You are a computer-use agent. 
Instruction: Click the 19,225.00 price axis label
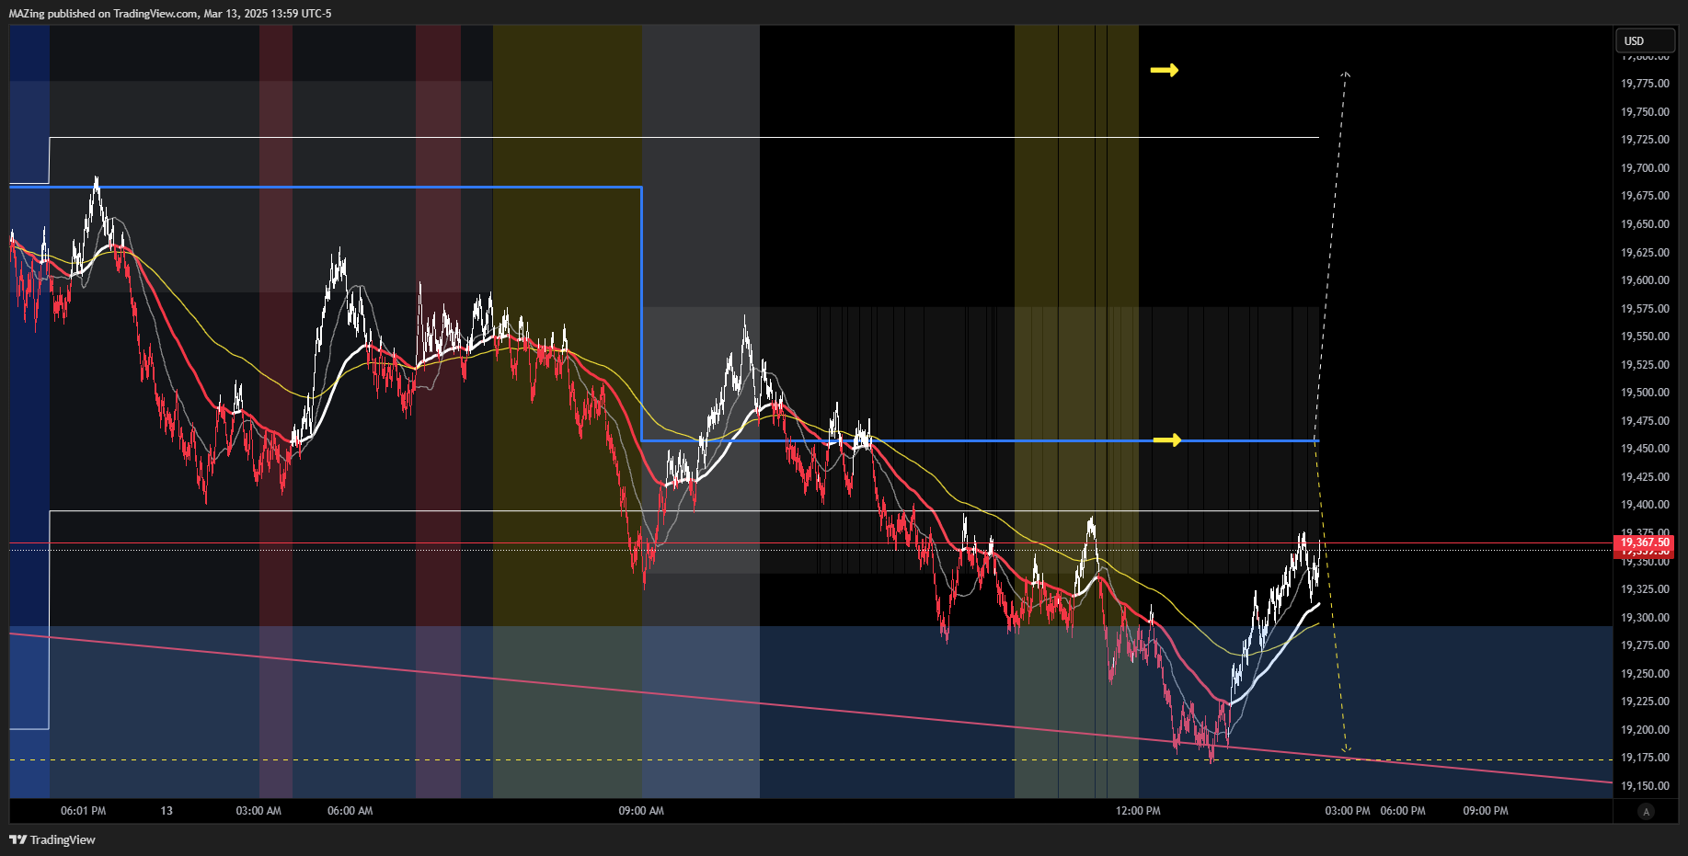click(x=1645, y=702)
